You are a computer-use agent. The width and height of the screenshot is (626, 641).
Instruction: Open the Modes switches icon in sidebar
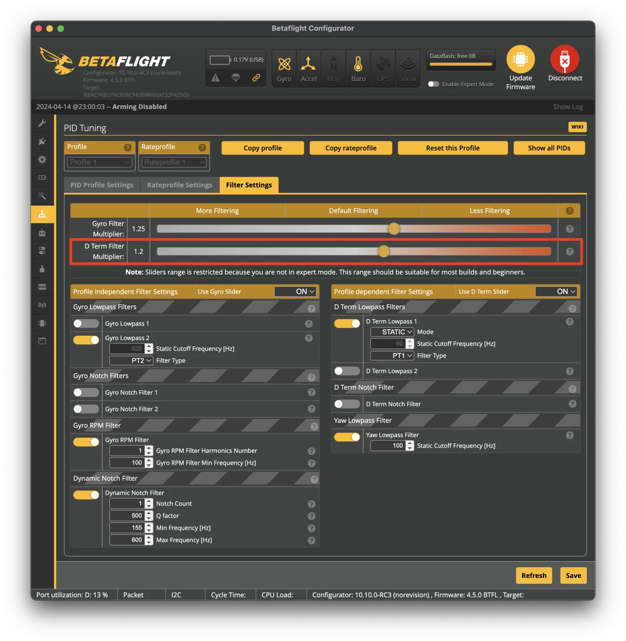(x=42, y=251)
